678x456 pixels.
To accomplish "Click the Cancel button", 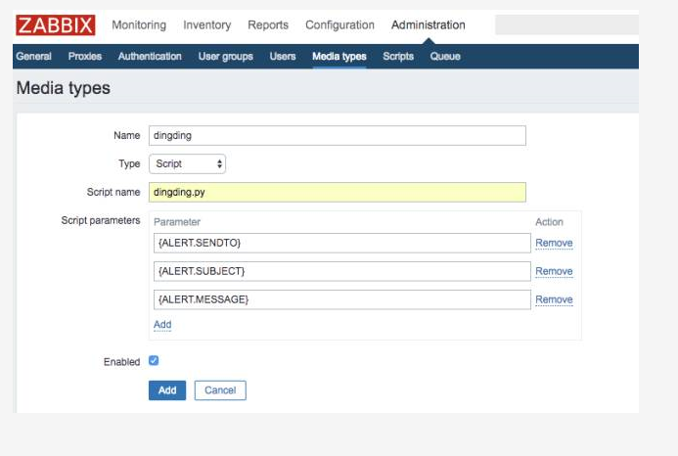I will click(x=220, y=390).
